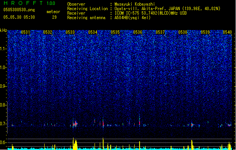Image resolution: width=236 pixels, height=150 pixels.
Task: Click the 0533 time marker
Action: (x=70, y=32)
